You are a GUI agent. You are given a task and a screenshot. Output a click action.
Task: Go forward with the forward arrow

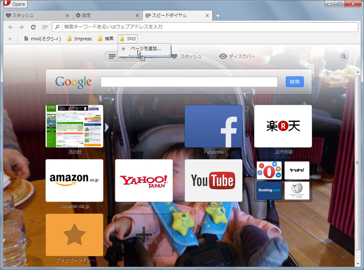22,27
